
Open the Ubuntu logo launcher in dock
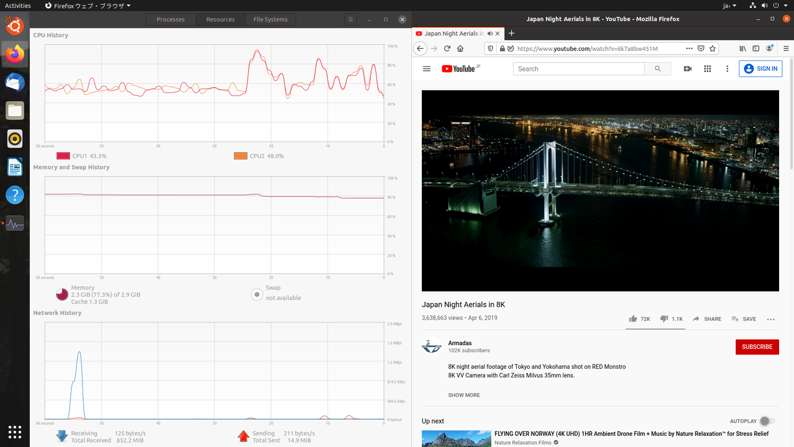click(x=15, y=25)
